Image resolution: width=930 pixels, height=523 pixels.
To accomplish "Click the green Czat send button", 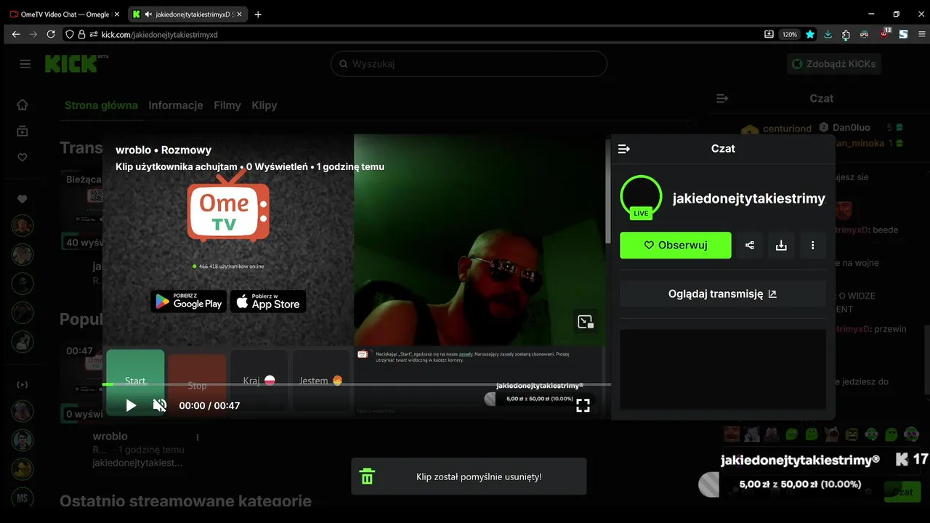I will (x=902, y=492).
